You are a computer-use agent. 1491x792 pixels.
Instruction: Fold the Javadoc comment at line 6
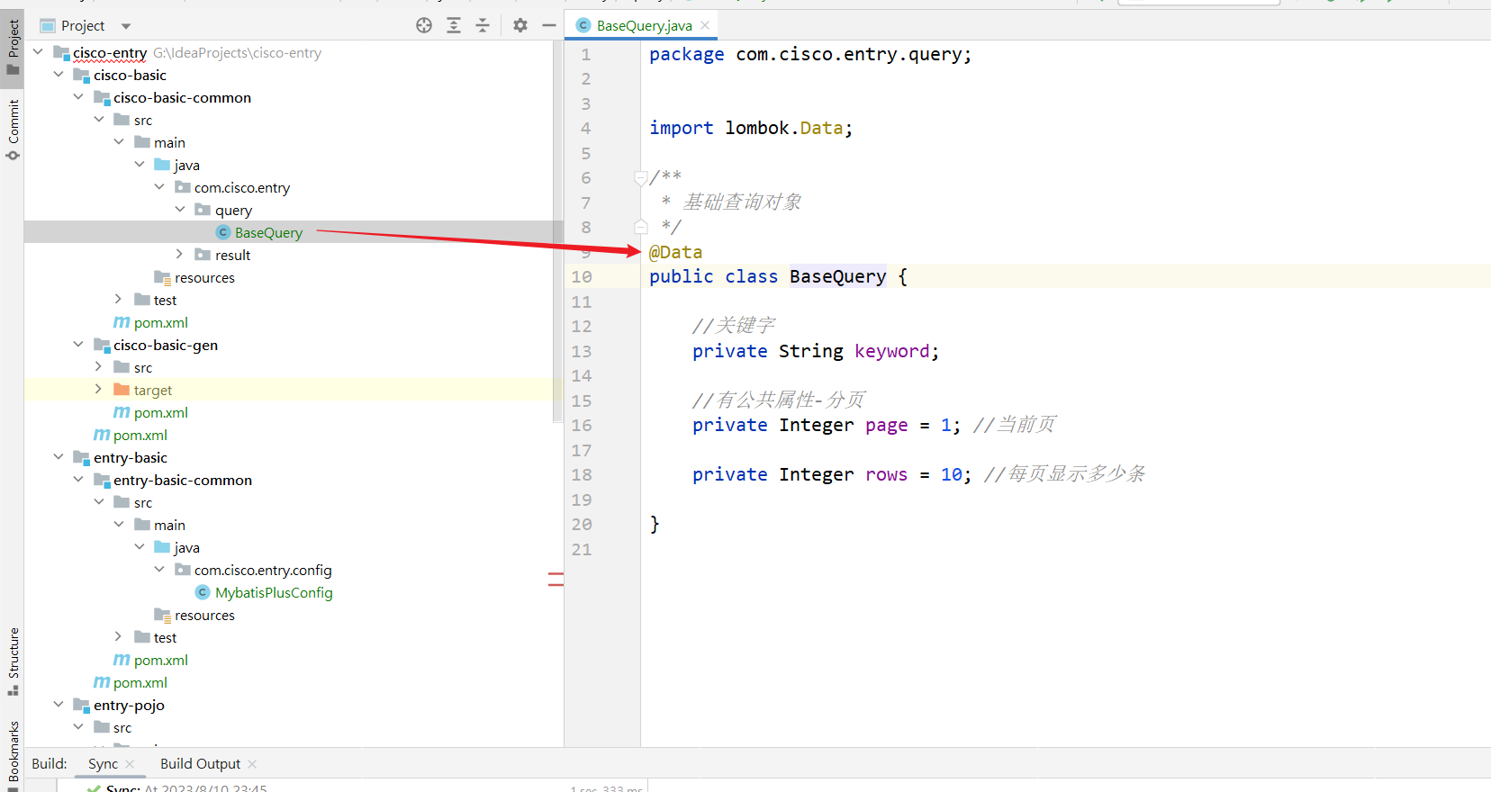click(x=641, y=178)
